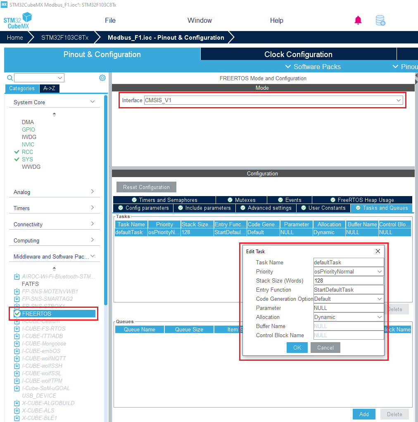Click download icon beside I-CUBE-ITTIADB
This screenshot has width=418, height=422.
(17, 336)
